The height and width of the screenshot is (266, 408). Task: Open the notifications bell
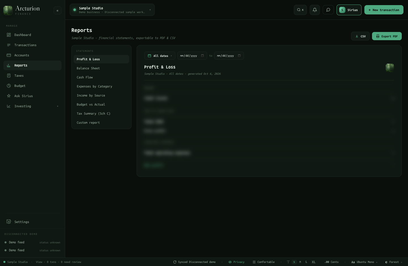click(315, 10)
